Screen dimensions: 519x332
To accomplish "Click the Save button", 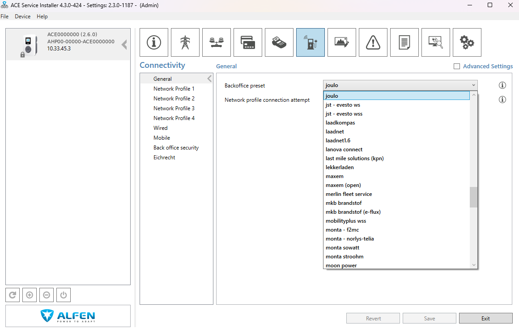I will pyautogui.click(x=430, y=319).
